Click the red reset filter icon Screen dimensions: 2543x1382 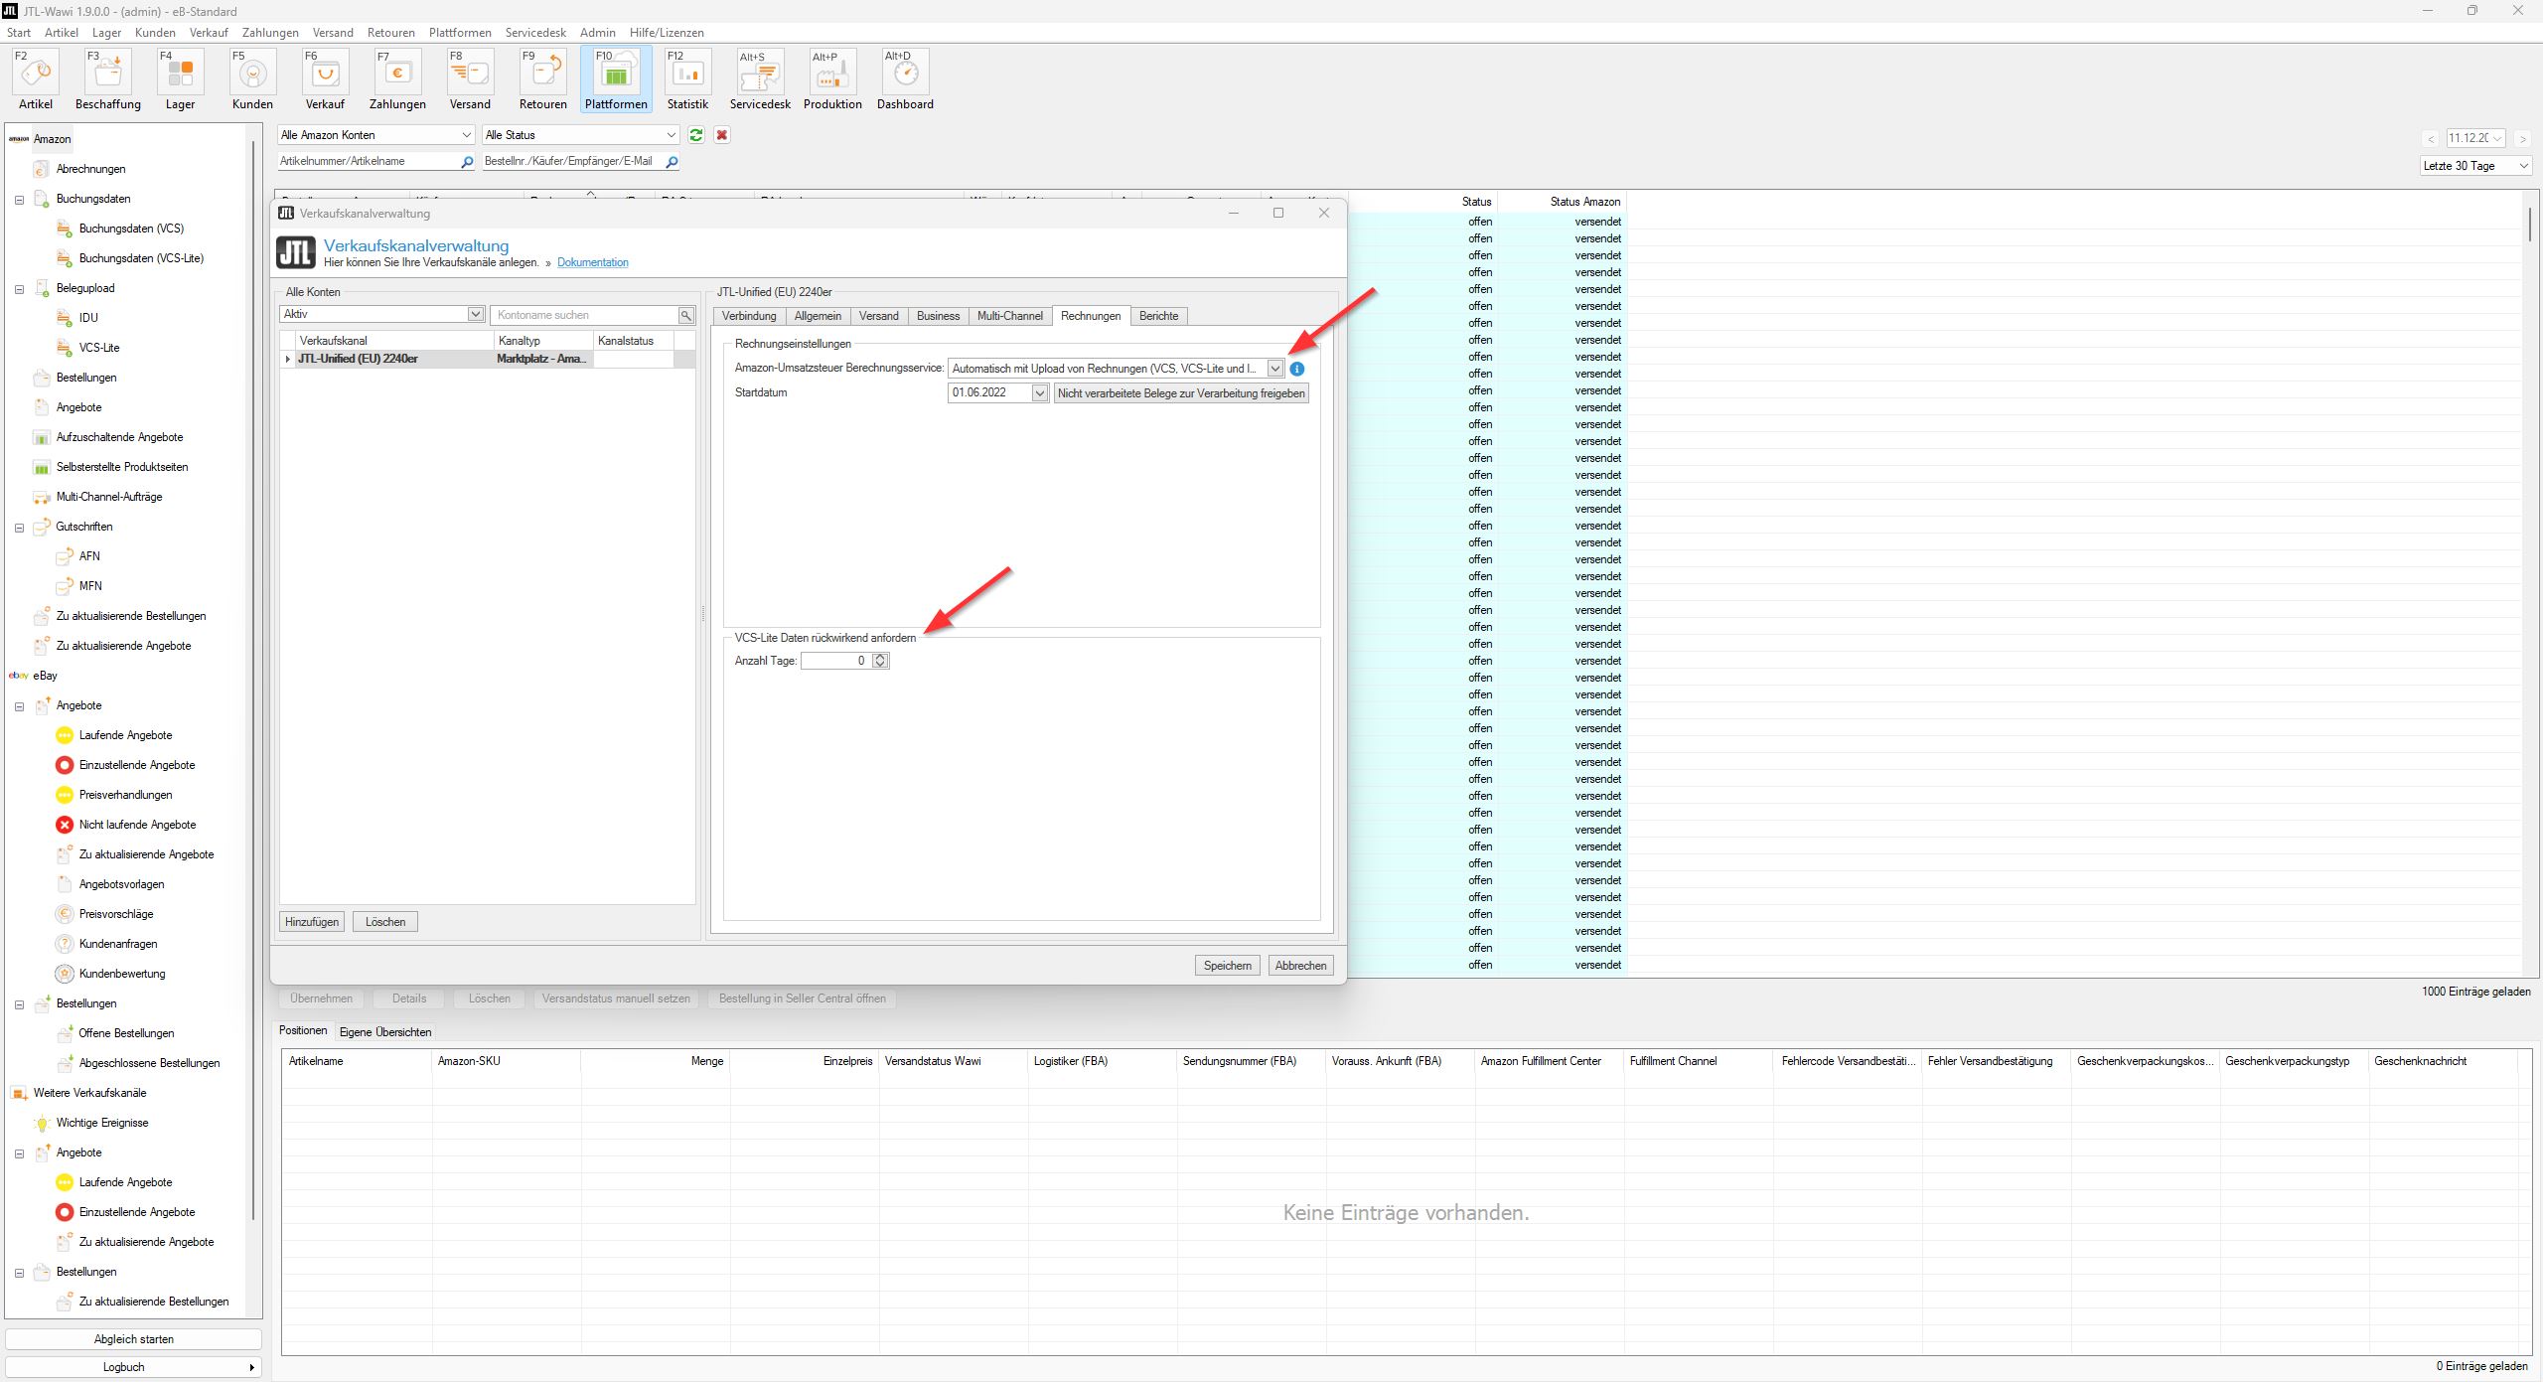[722, 135]
